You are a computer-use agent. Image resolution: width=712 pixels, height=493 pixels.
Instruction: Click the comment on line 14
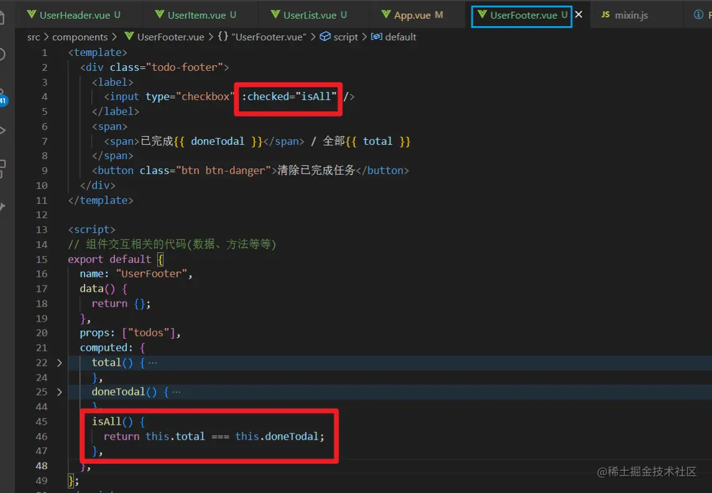[172, 244]
